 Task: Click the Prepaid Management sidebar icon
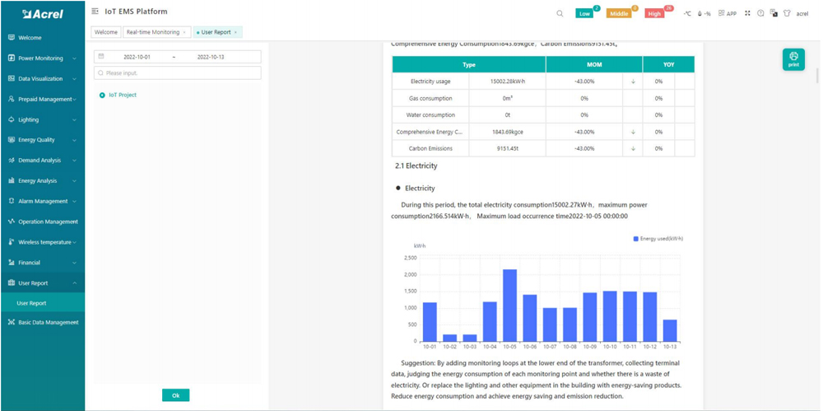coord(11,99)
